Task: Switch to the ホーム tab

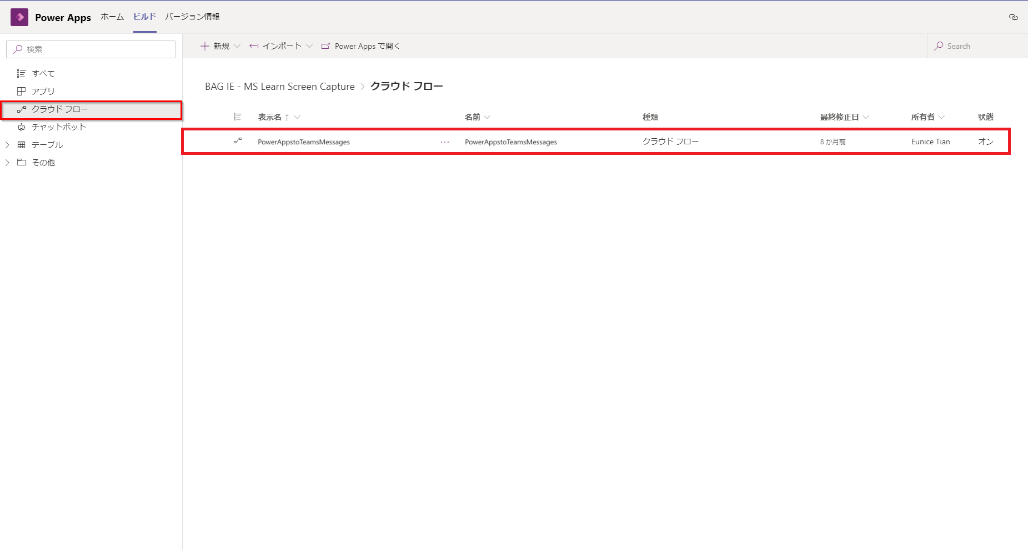Action: pyautogui.click(x=112, y=17)
